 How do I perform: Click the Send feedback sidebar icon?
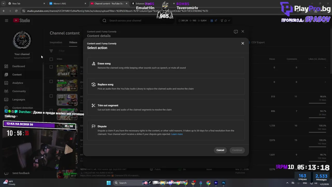6,173
